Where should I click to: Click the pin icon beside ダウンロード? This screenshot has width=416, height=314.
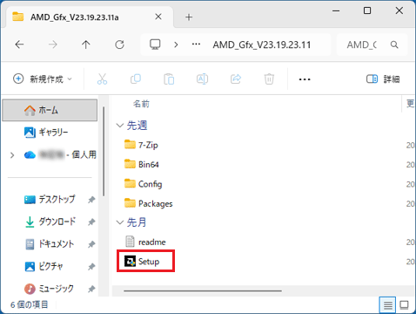click(91, 222)
